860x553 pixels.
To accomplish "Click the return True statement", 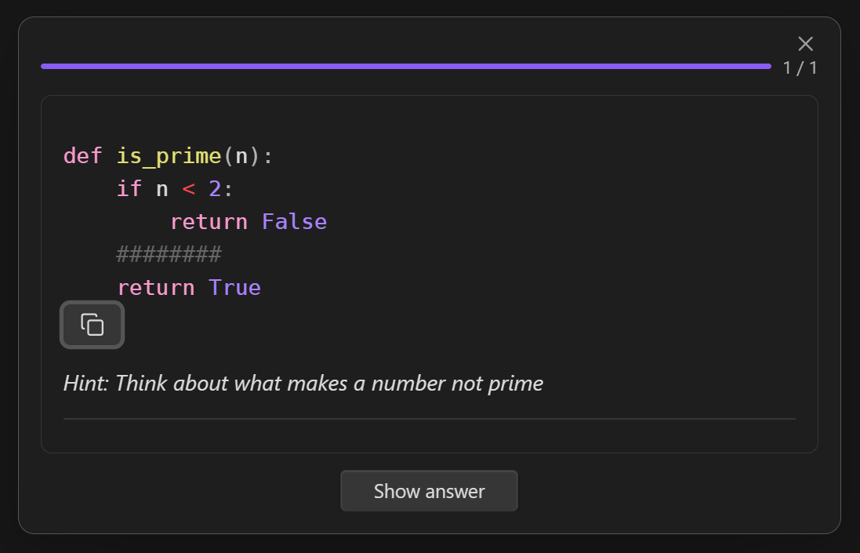I will pyautogui.click(x=189, y=286).
